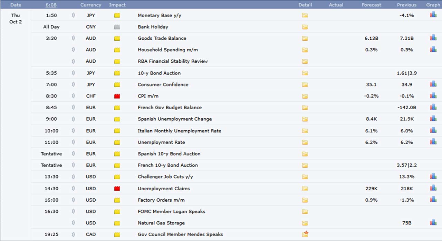The width and height of the screenshot is (442, 241).
Task: Open graph for Italian Monthly Unemployment Rate
Action: (x=433, y=130)
